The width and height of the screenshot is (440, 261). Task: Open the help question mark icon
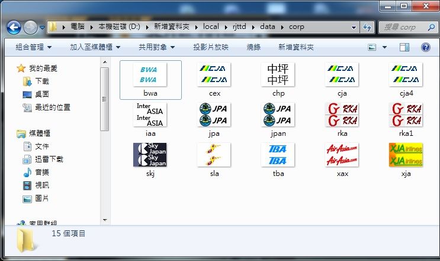click(x=425, y=47)
